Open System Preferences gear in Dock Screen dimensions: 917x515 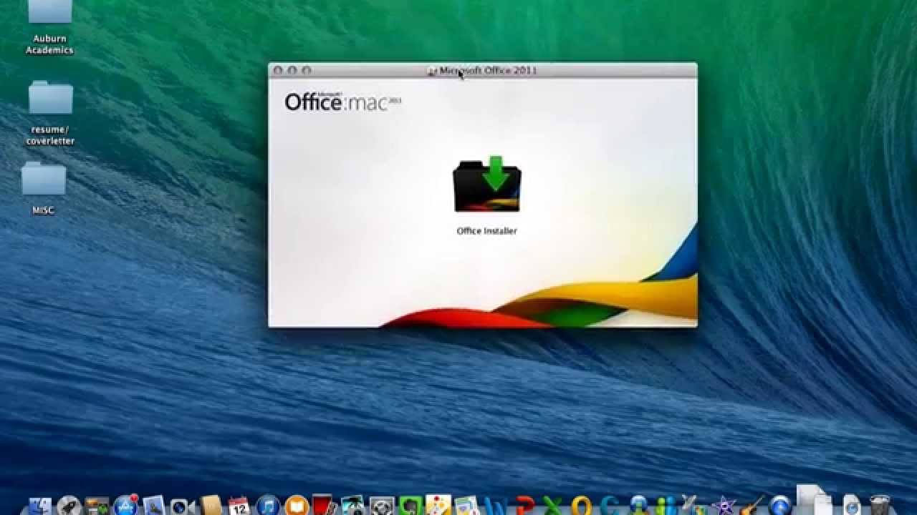[382, 506]
